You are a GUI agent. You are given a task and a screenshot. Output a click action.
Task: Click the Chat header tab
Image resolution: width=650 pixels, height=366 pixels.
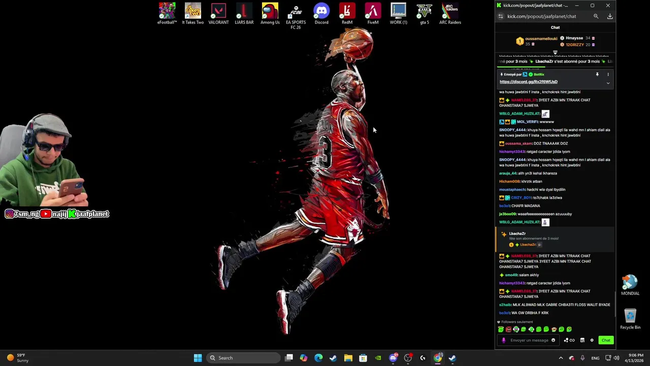[x=555, y=27]
